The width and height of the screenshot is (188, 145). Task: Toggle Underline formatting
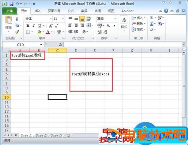[x=40, y=26]
